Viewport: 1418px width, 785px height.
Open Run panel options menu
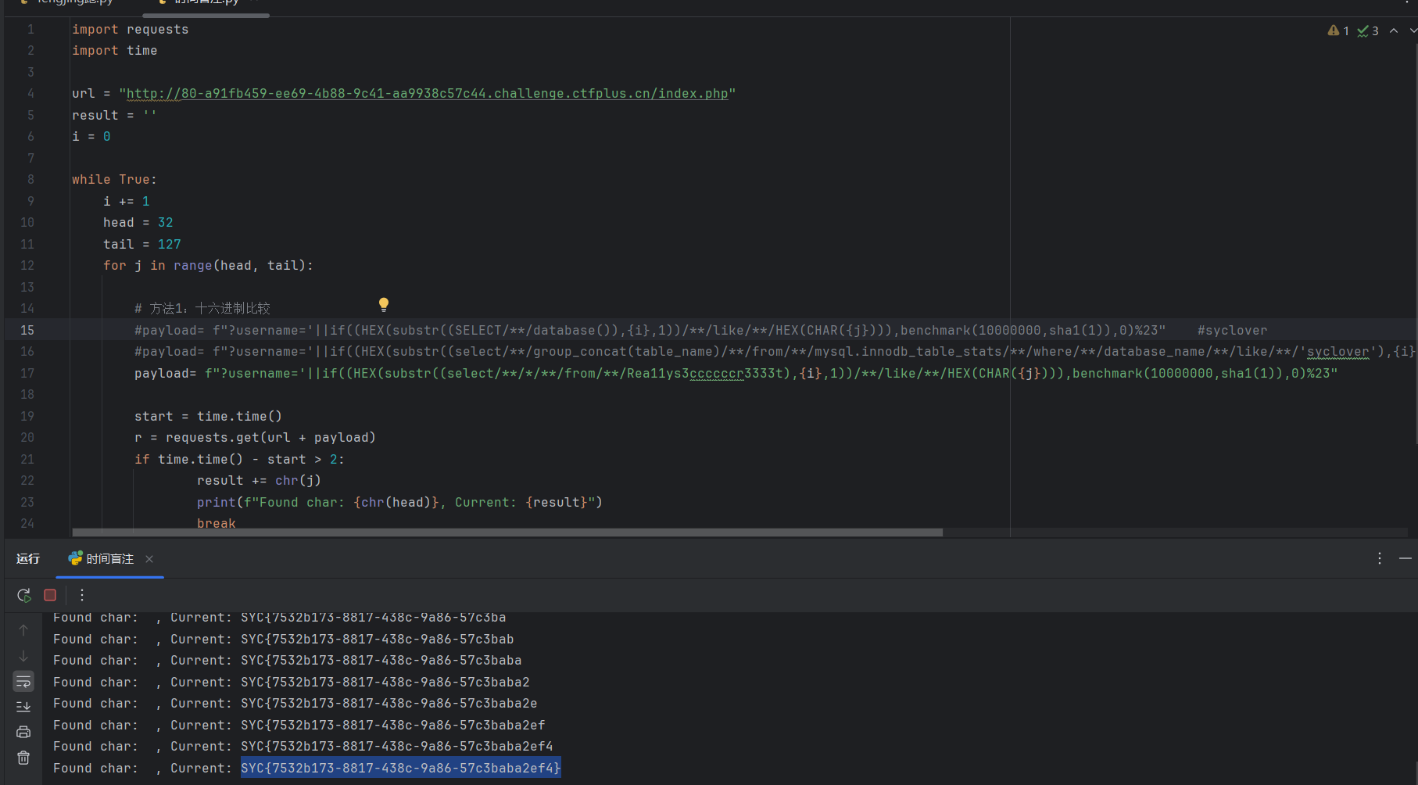pyautogui.click(x=1380, y=558)
